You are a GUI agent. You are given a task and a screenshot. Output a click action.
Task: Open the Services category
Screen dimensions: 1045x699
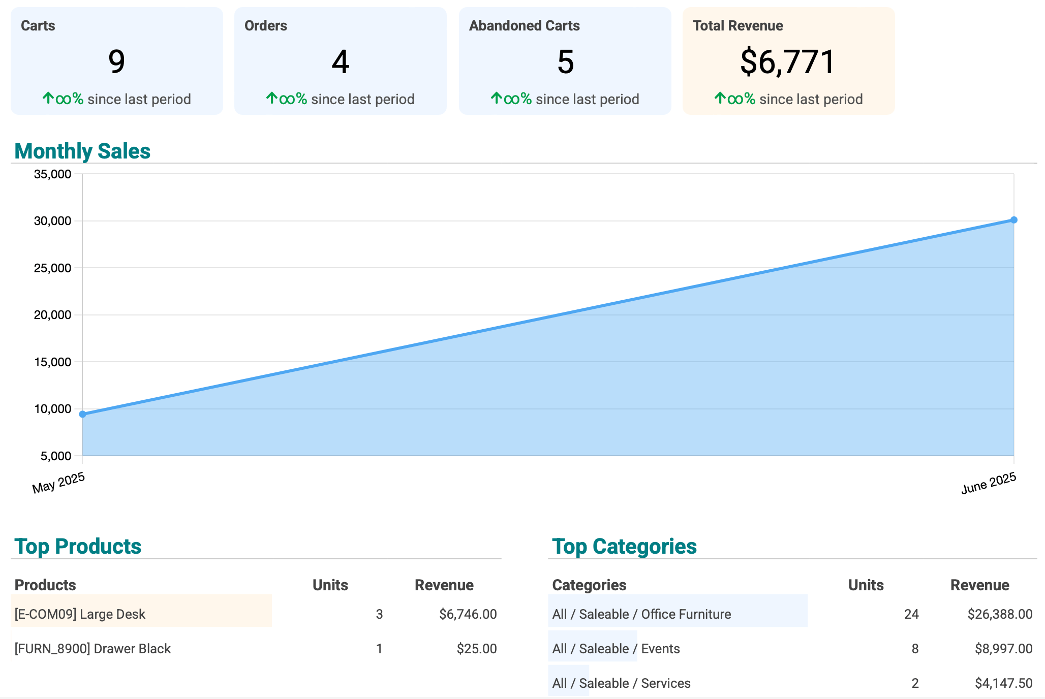click(621, 683)
